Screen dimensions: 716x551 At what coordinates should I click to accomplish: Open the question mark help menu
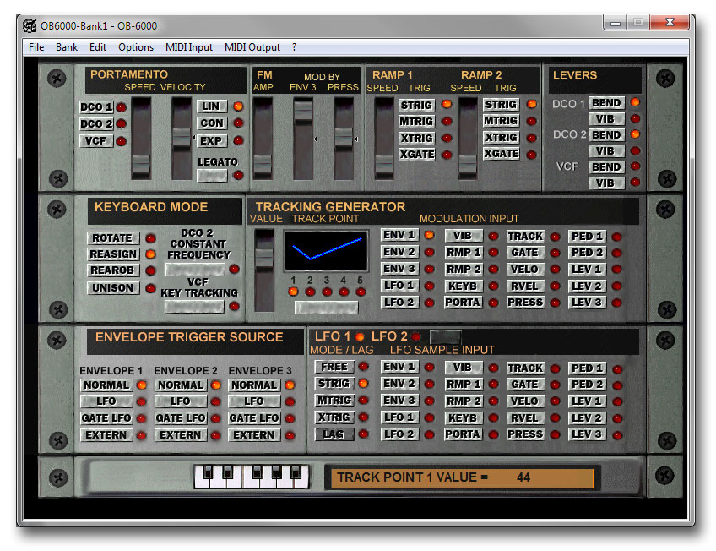[x=294, y=47]
